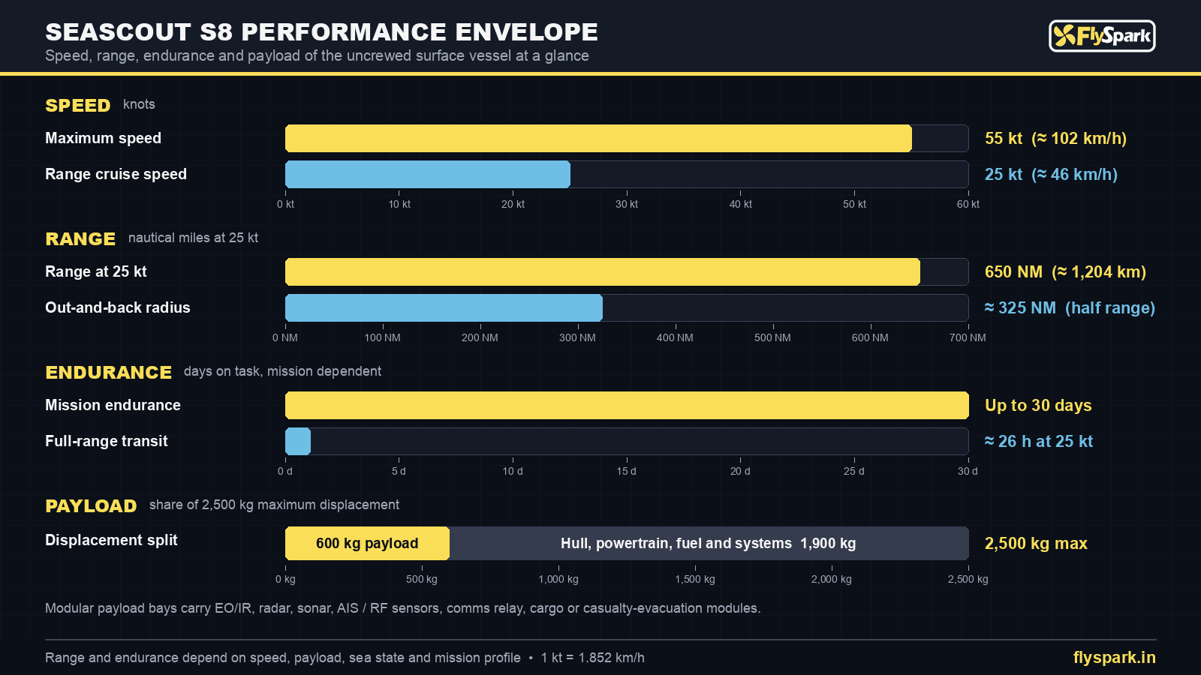1201x675 pixels.
Task: Click the '15 d' endurance axis tick
Action: (627, 471)
